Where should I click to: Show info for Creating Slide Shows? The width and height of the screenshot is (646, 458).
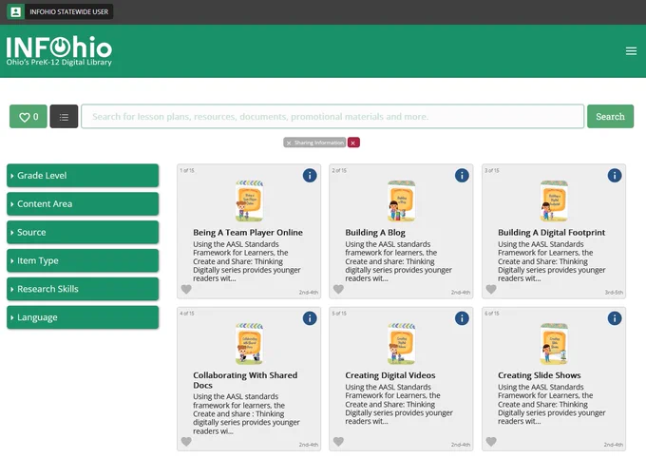click(615, 318)
